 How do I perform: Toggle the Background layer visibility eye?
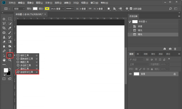(x=130, y=74)
